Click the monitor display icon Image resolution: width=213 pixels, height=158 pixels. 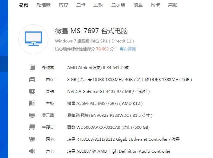[x=32, y=115]
